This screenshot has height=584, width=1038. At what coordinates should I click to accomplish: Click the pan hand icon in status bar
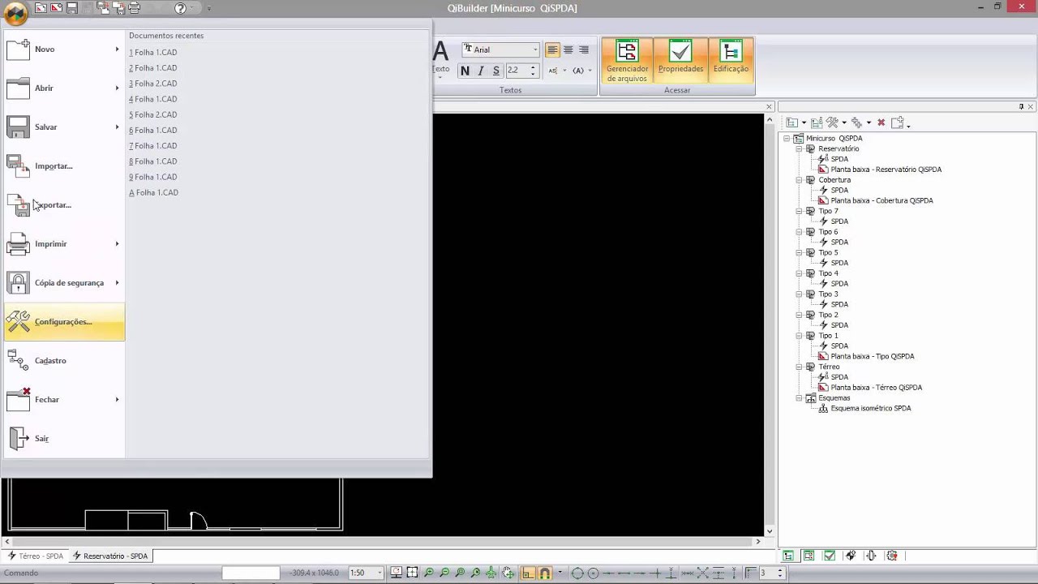[508, 573]
